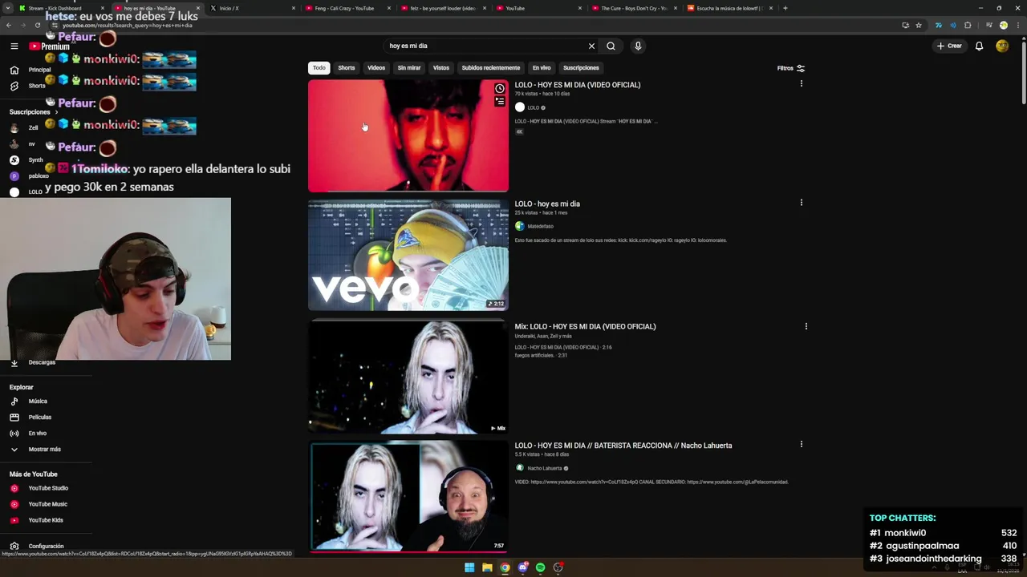Open the Nacho Lahuerta channel link
Screen dimensions: 1027x577
coord(545,468)
